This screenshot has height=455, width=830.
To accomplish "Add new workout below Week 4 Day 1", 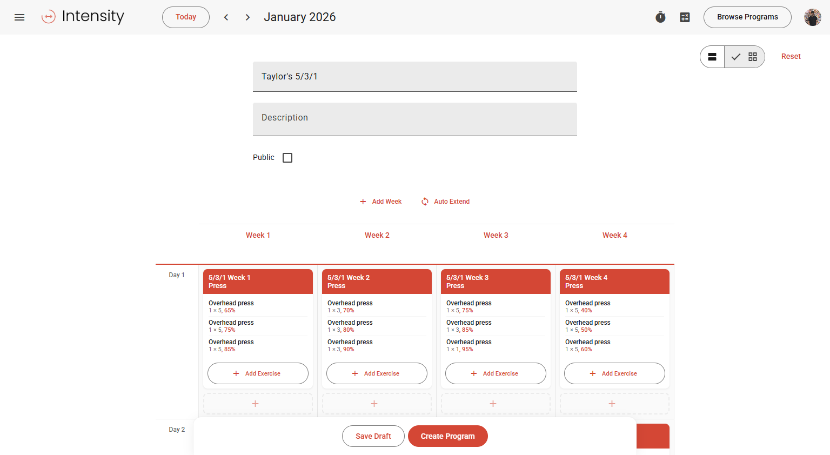I will 614,404.
